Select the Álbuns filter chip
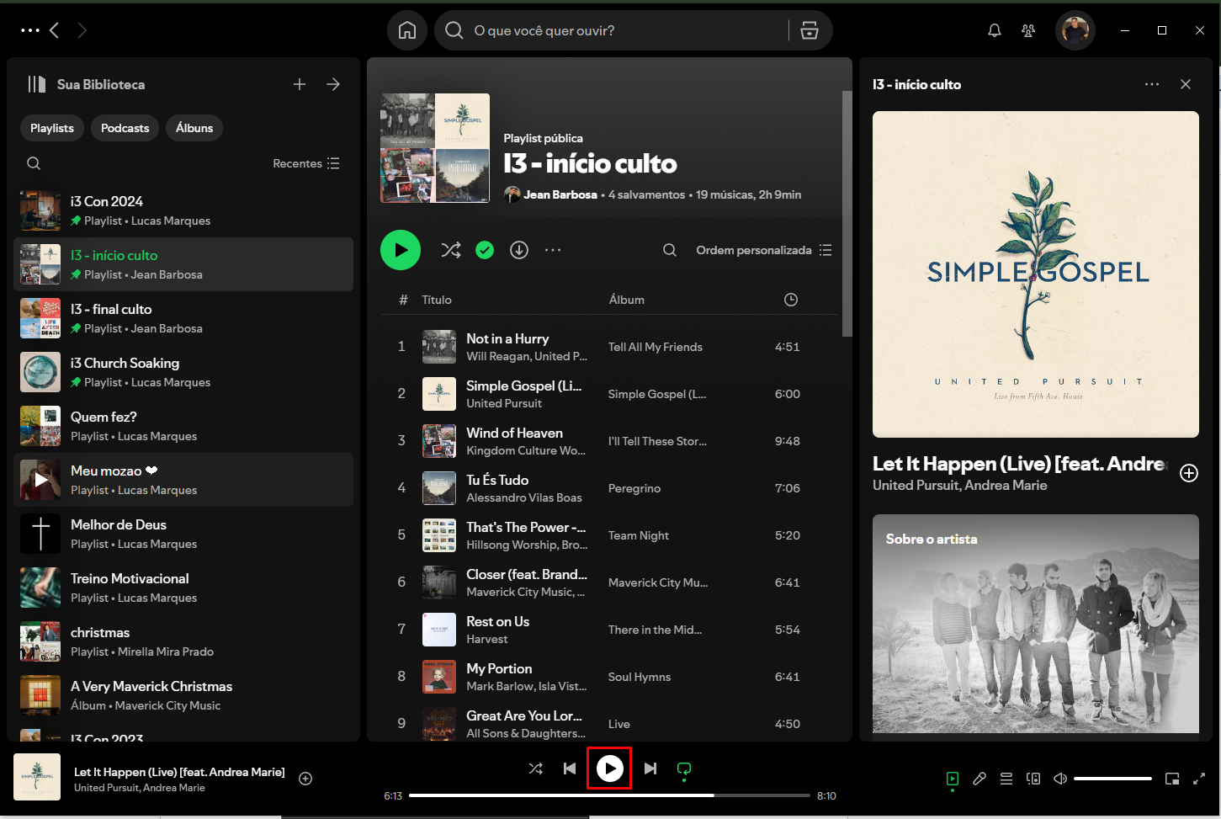Screen dimensions: 1221x819 194,128
